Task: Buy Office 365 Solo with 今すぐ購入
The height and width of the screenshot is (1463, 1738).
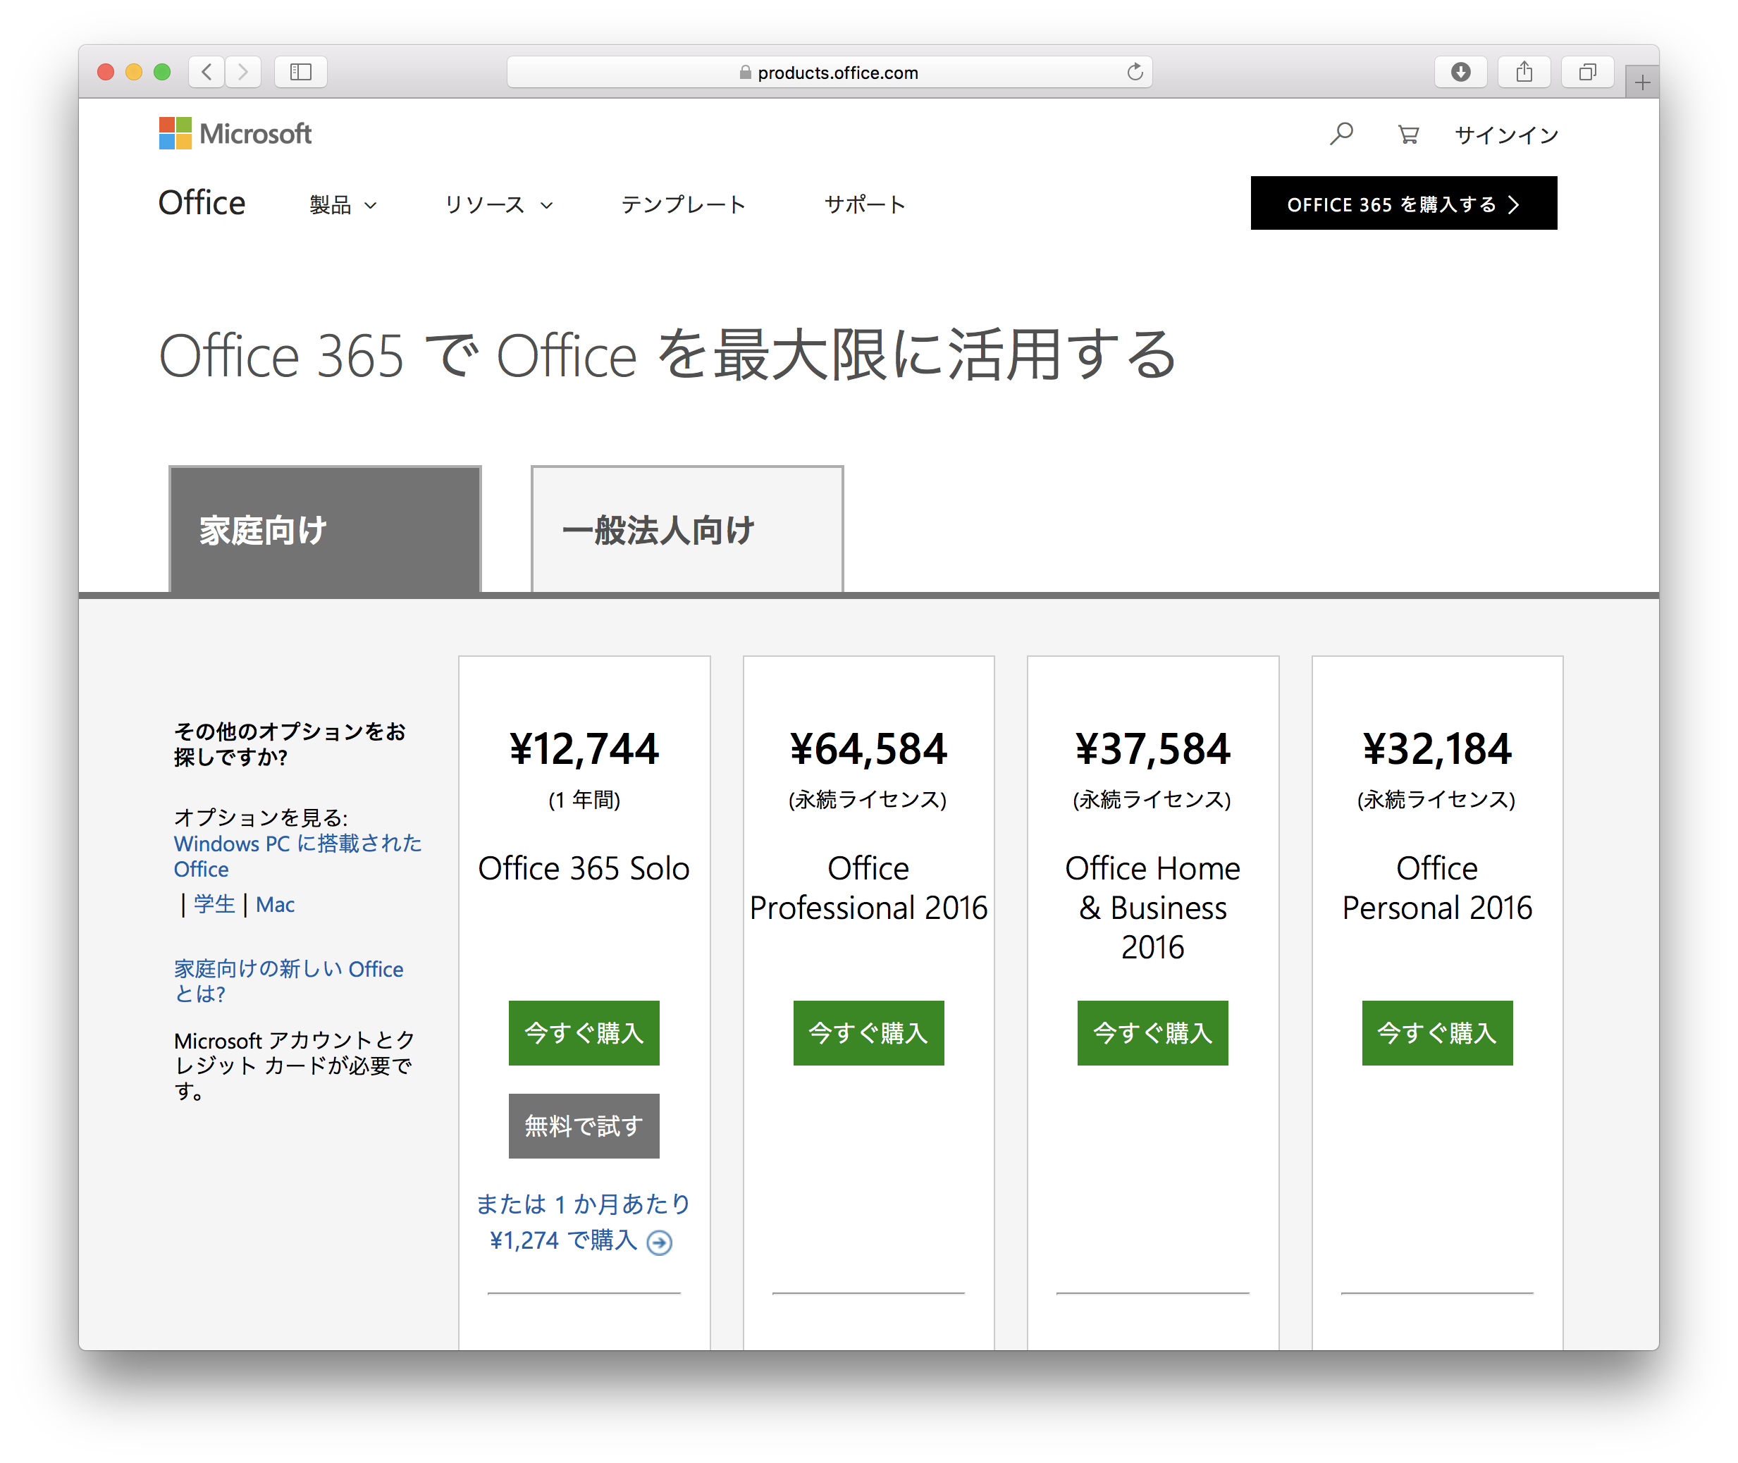Action: pyautogui.click(x=584, y=1032)
